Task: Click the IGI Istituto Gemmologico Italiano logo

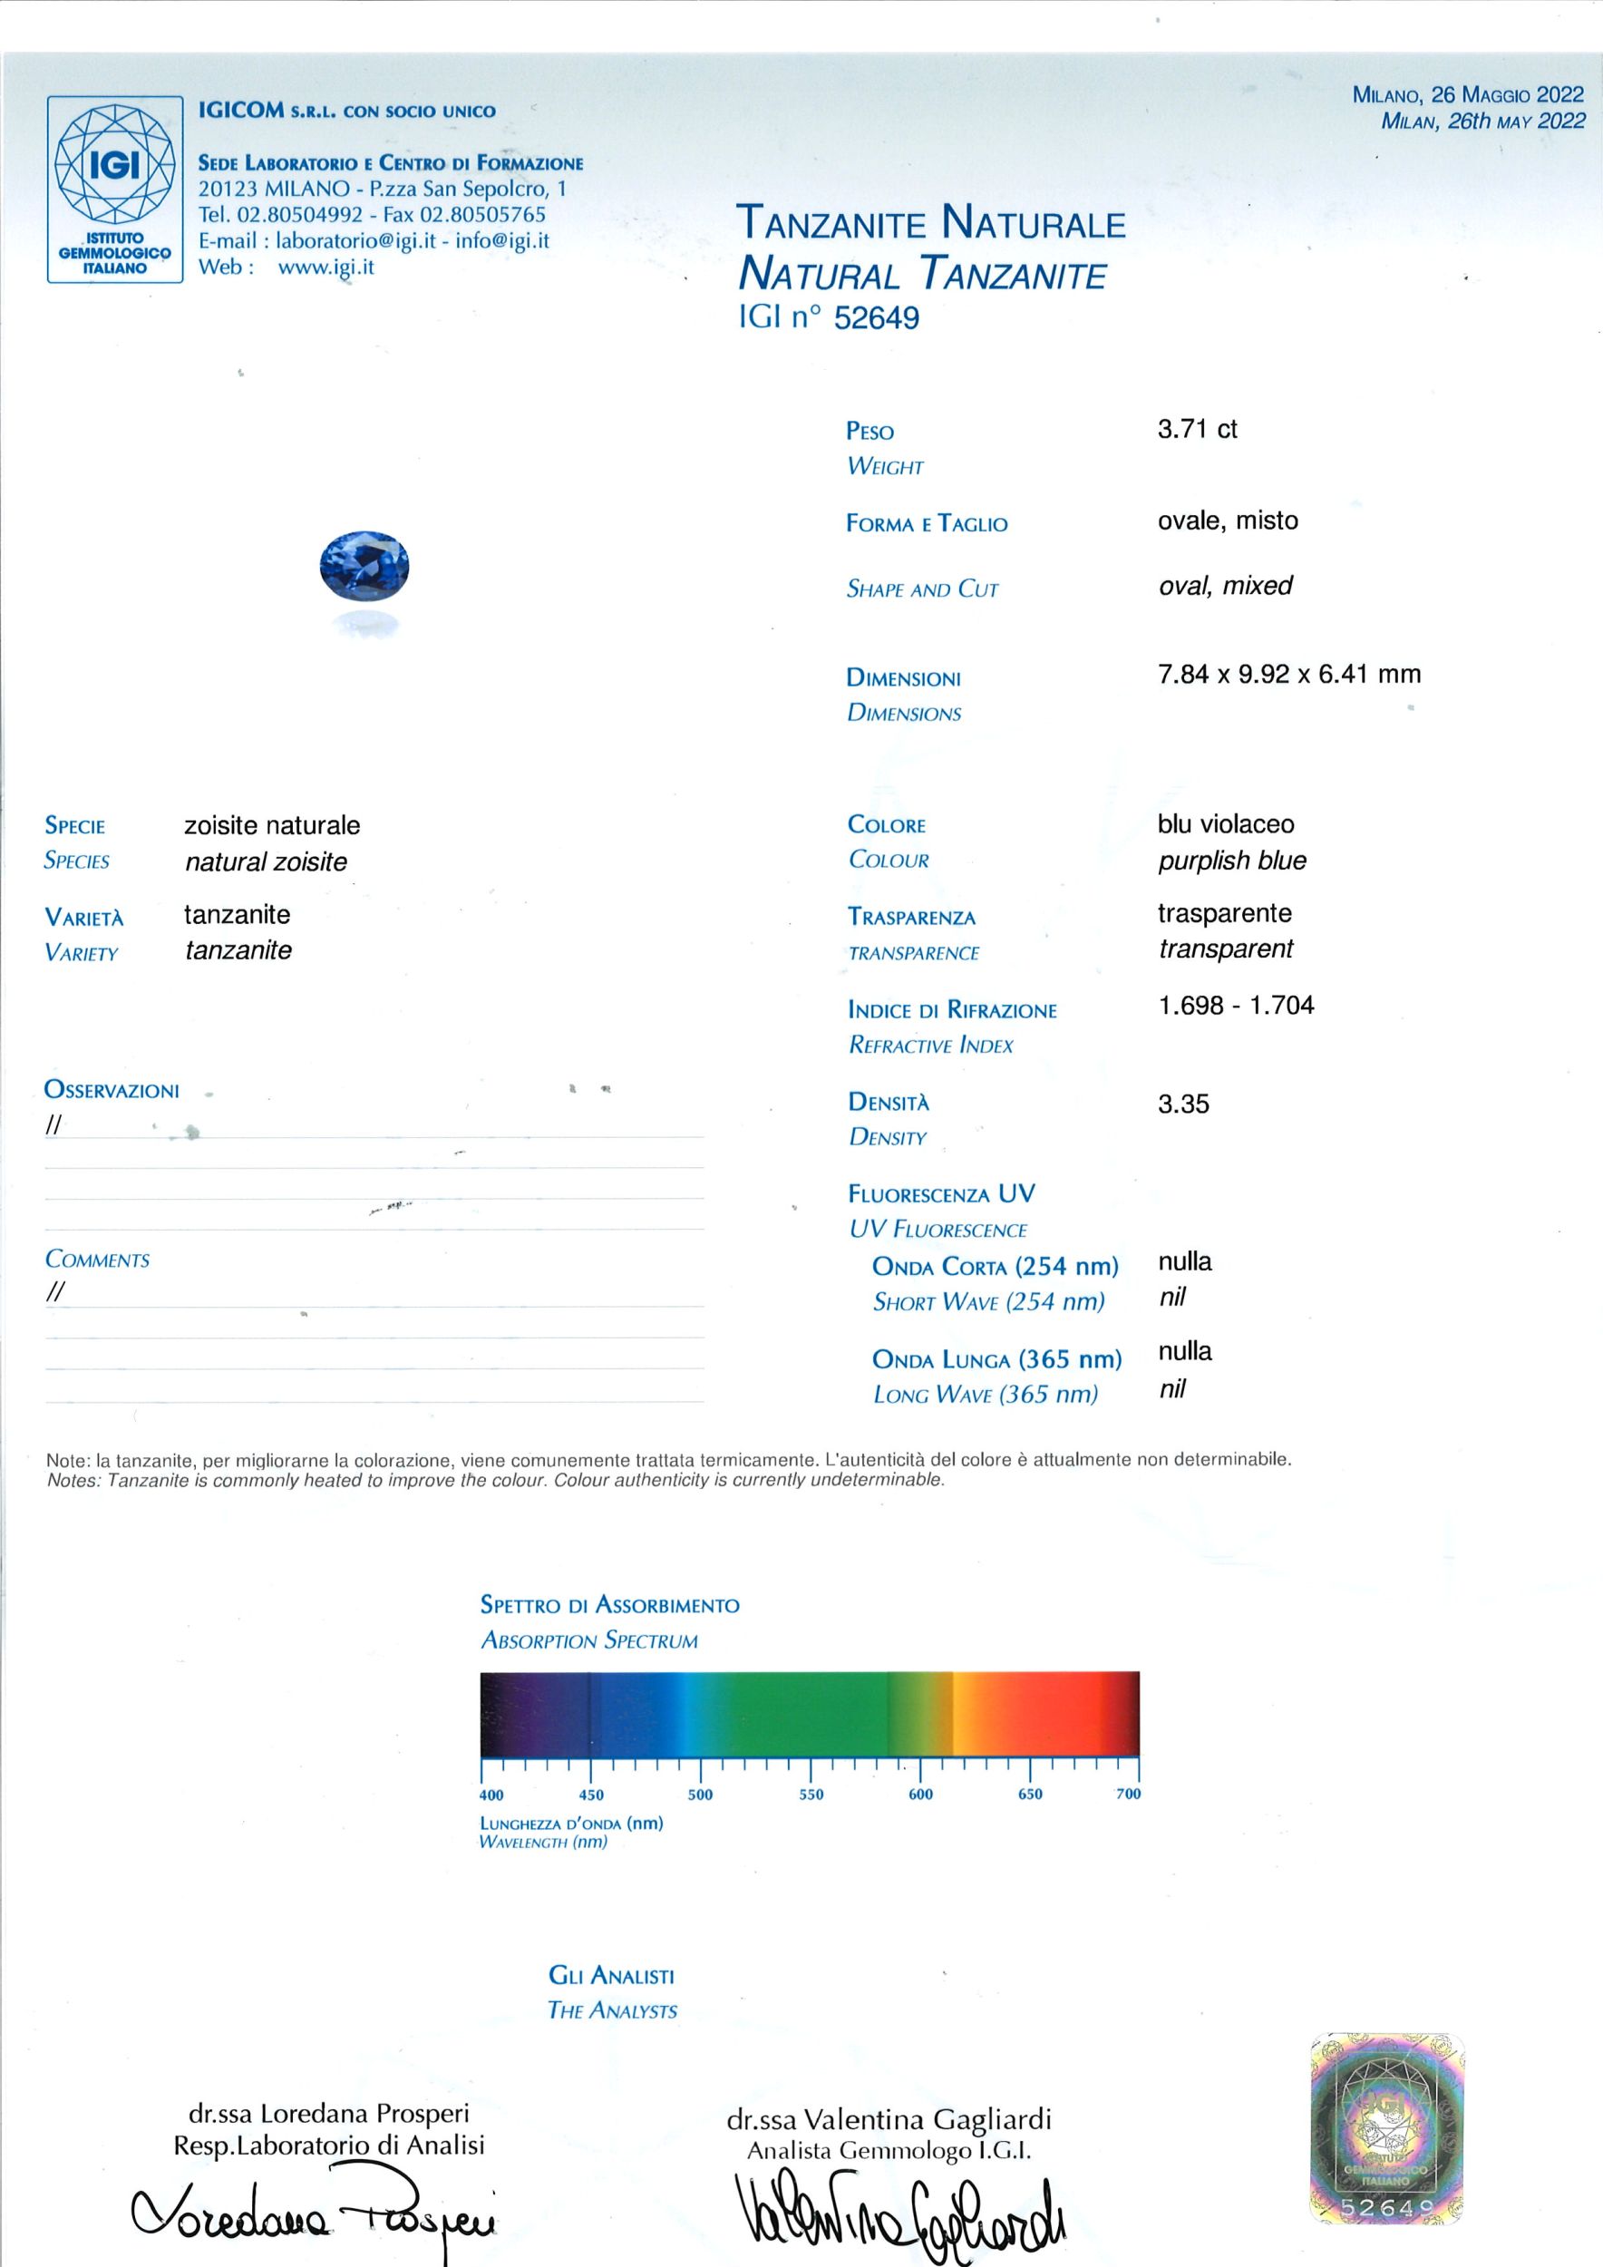Action: click(x=115, y=190)
